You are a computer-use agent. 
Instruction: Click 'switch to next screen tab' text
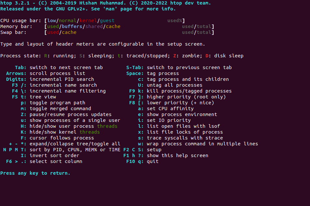[x=66, y=67]
